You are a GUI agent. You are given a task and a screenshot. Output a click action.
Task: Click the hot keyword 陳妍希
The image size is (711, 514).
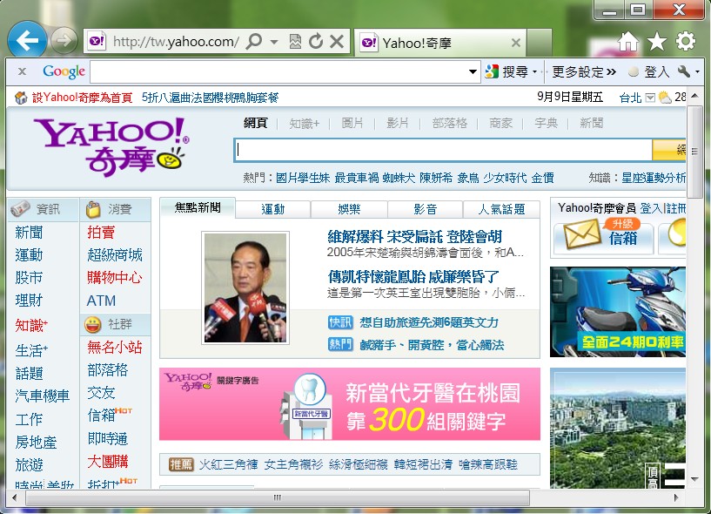[x=436, y=178]
